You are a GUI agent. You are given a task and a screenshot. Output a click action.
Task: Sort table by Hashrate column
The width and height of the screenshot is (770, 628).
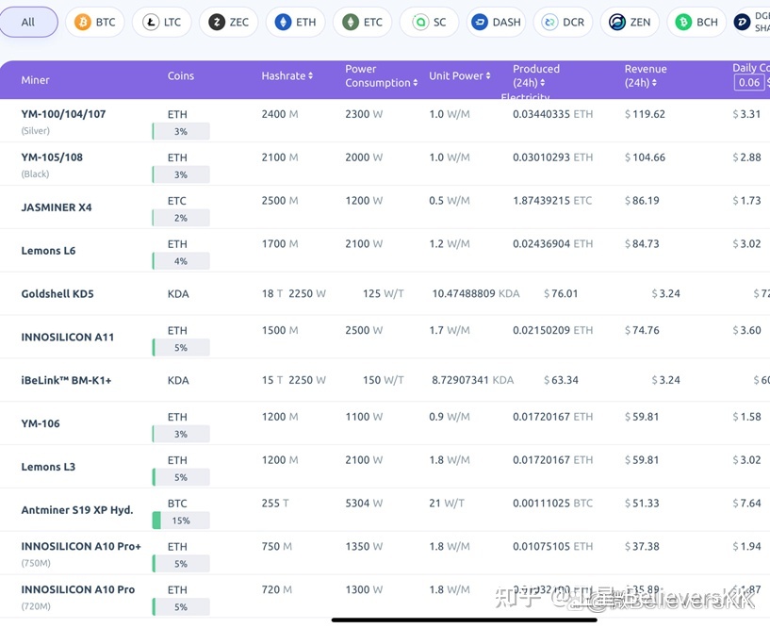coord(287,75)
